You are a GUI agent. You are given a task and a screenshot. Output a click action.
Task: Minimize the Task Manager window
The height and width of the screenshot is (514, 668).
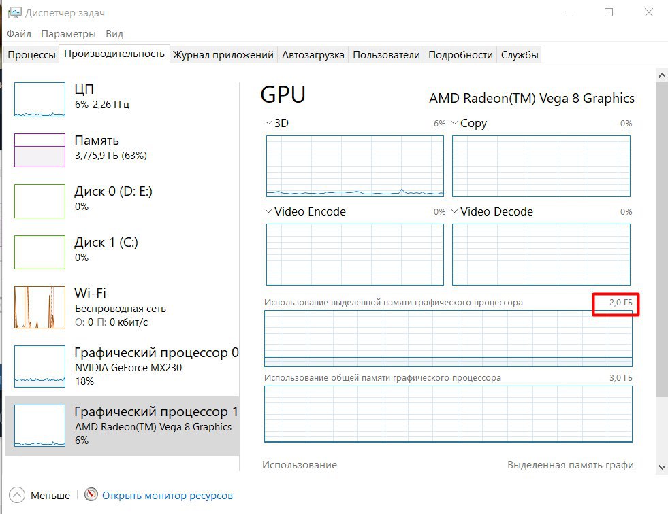pyautogui.click(x=569, y=12)
